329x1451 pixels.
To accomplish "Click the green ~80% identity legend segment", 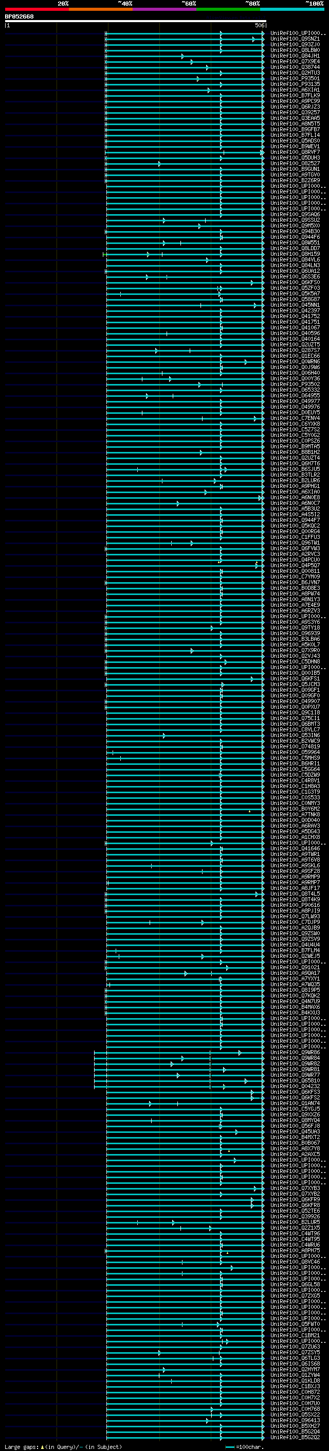I will (228, 9).
